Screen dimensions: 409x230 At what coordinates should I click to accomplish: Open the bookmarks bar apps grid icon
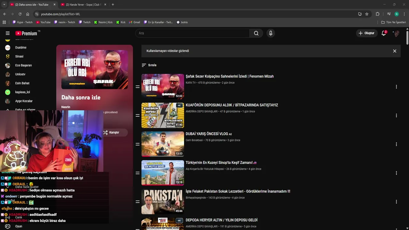[4, 22]
